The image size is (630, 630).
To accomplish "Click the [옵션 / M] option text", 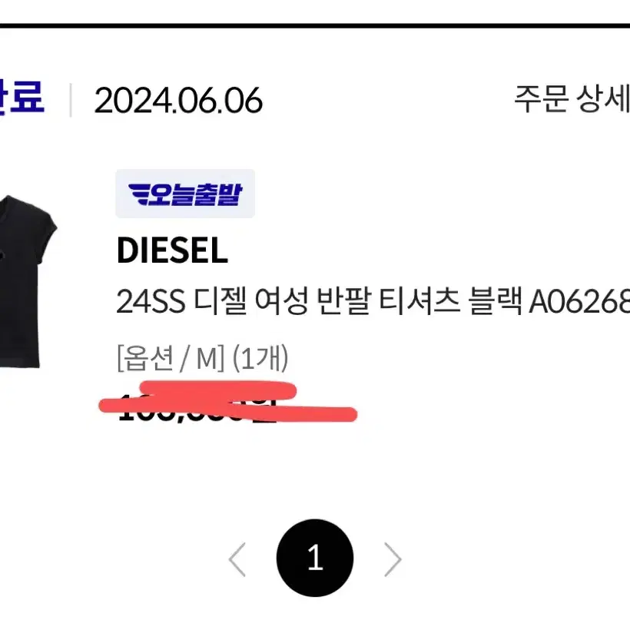I will pos(171,358).
